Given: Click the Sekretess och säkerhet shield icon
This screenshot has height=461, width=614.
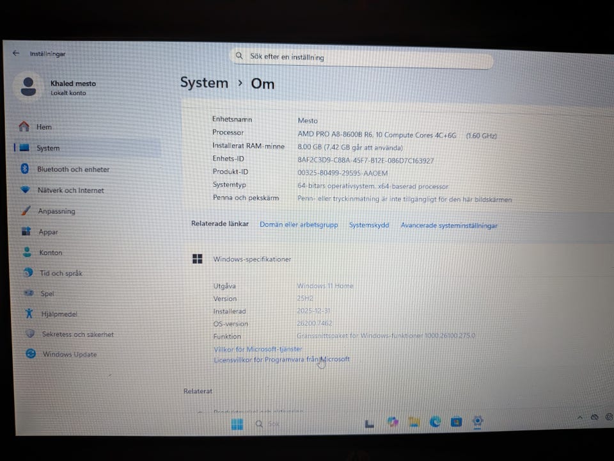Looking at the screenshot, I should pyautogui.click(x=30, y=334).
